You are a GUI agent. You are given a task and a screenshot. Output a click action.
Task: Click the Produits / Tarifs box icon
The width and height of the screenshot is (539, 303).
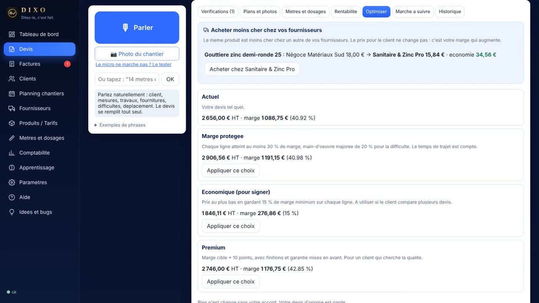pyautogui.click(x=12, y=123)
